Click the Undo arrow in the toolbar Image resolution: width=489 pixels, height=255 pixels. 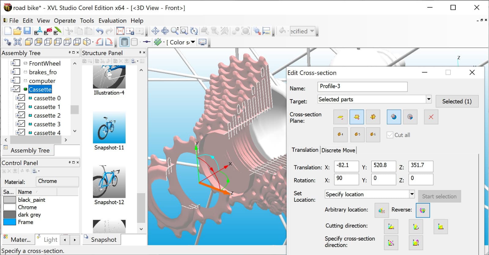(x=99, y=31)
